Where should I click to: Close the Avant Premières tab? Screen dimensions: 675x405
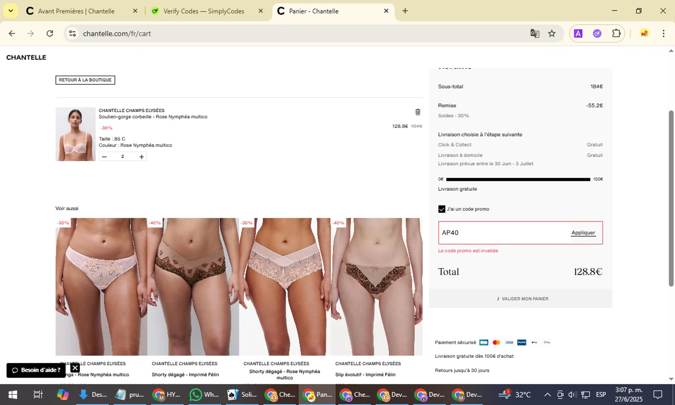135,11
